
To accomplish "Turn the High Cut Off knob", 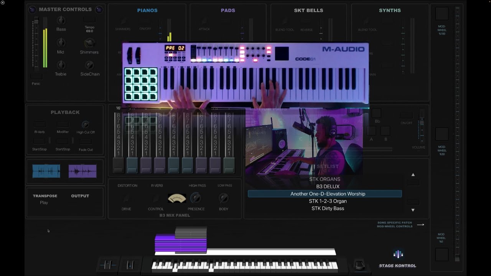I will (x=86, y=125).
